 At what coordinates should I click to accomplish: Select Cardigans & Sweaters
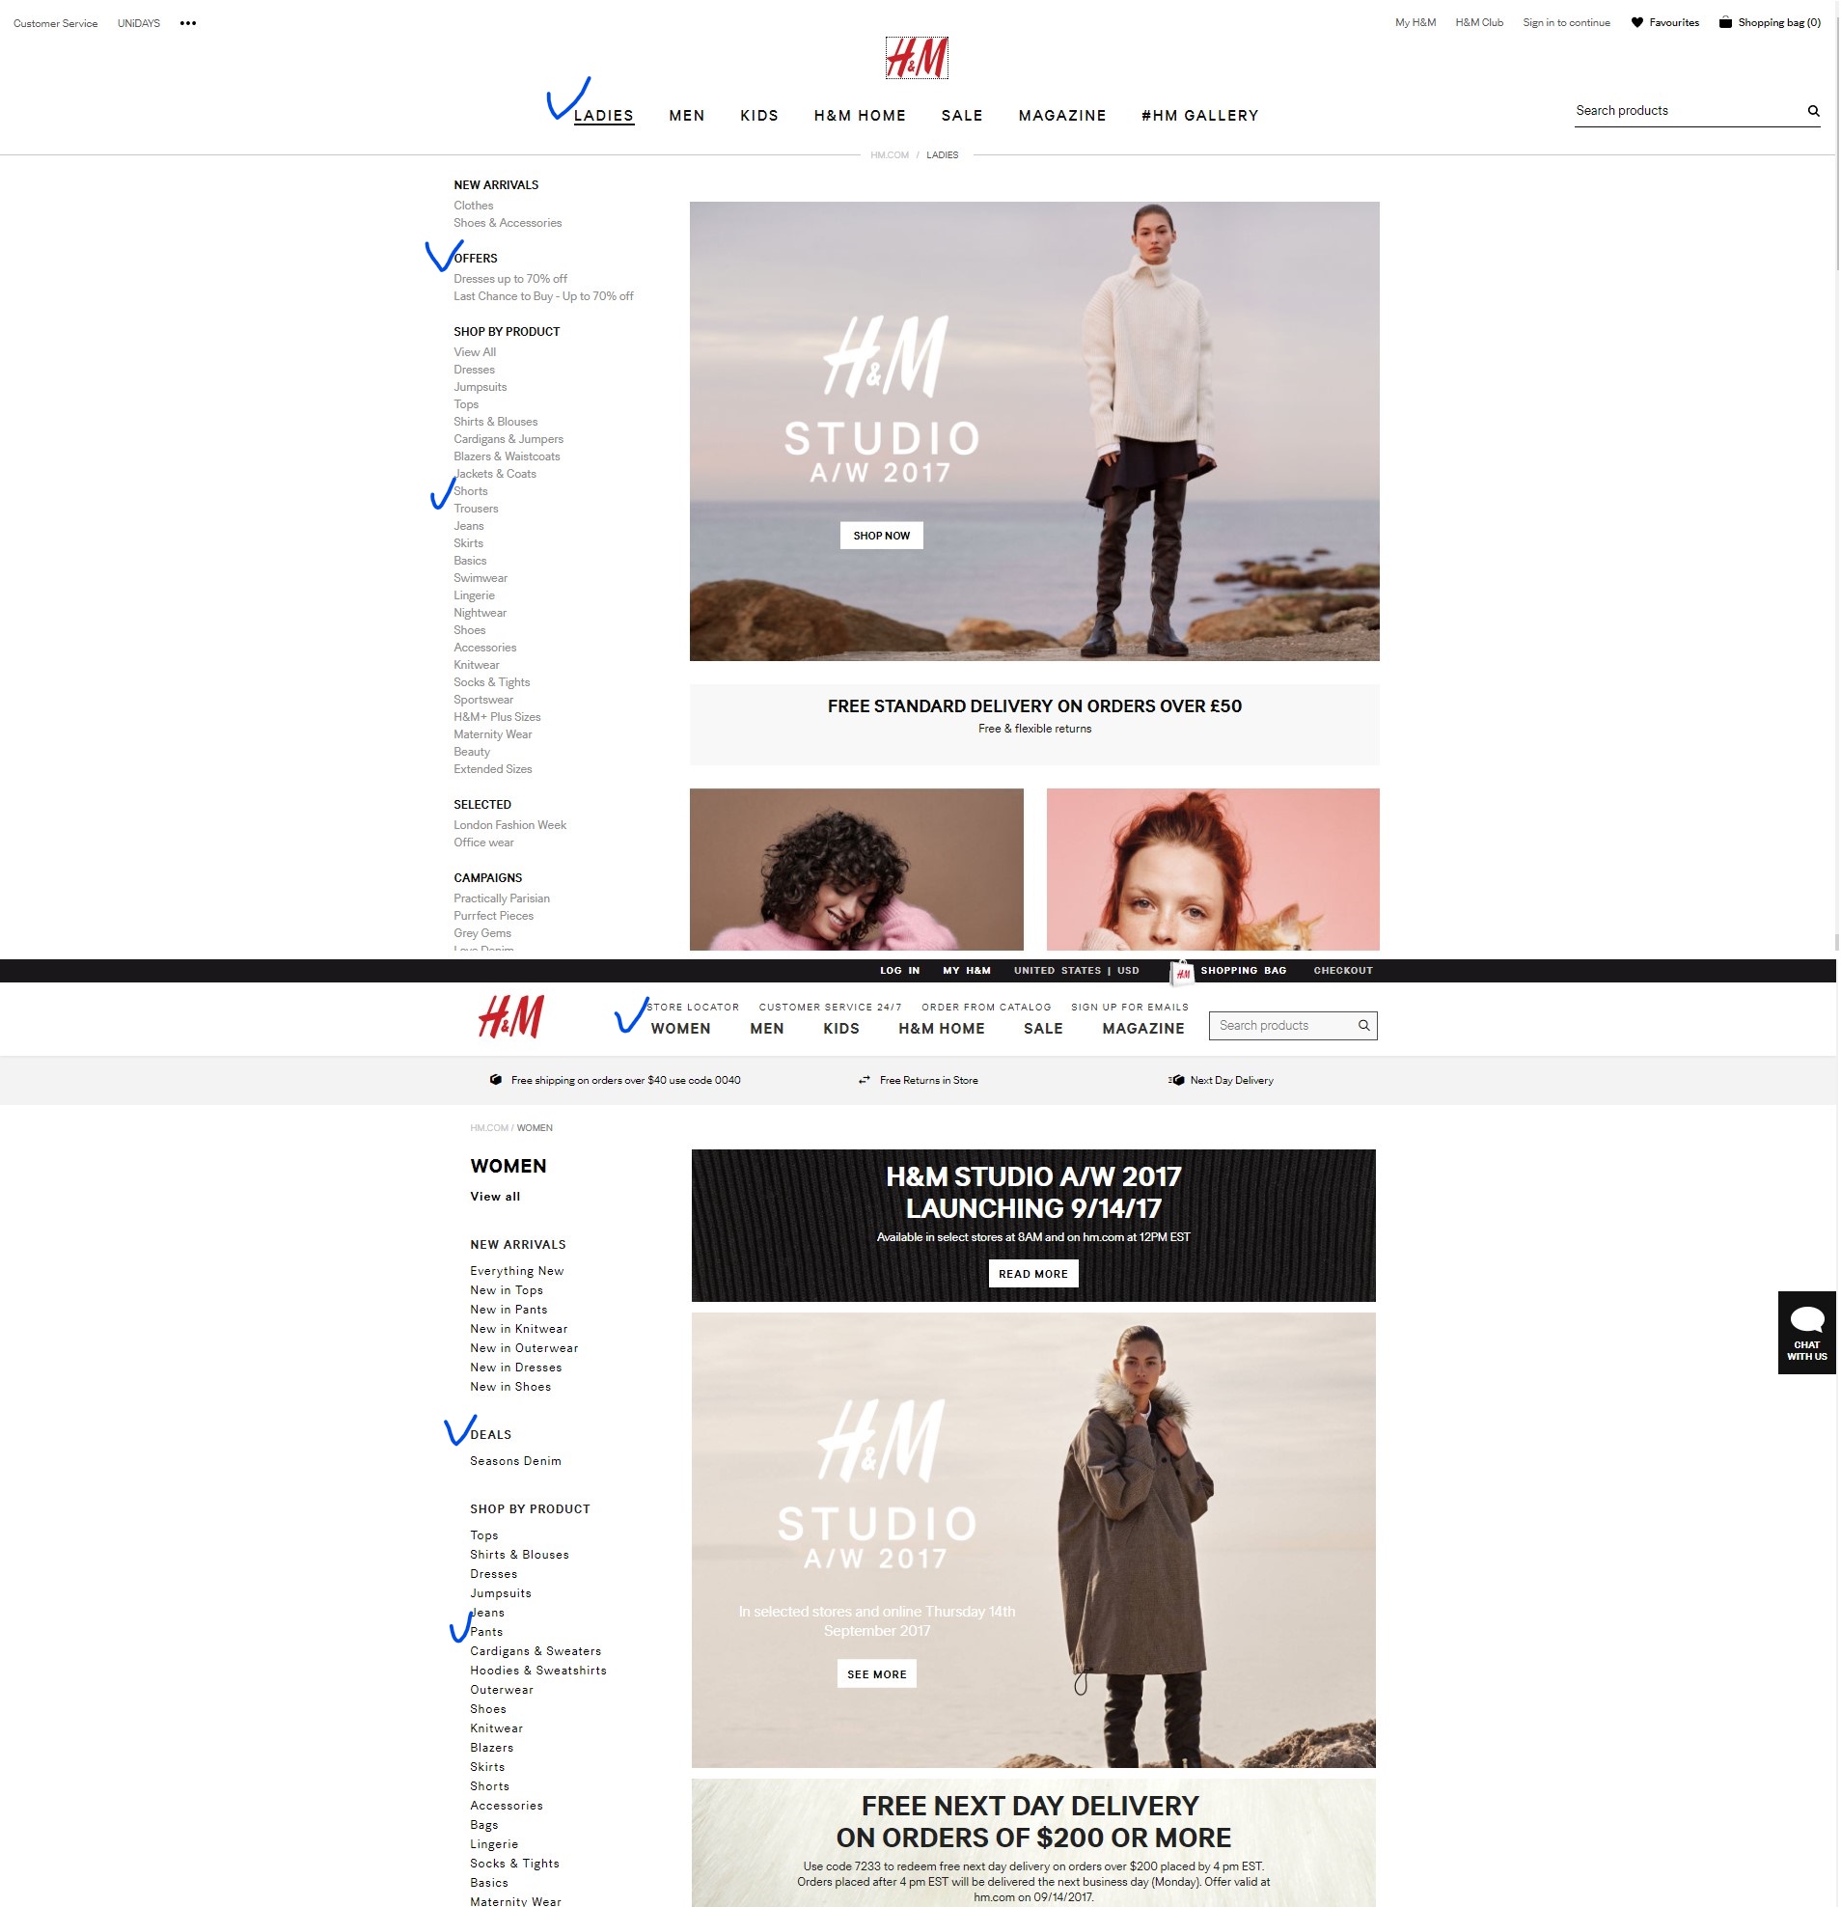(535, 1651)
